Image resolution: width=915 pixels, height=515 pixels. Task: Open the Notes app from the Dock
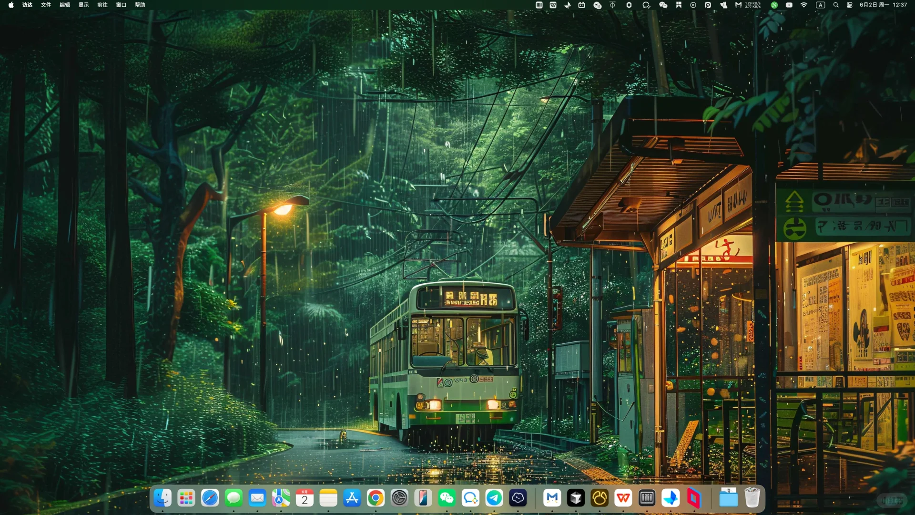pyautogui.click(x=328, y=498)
